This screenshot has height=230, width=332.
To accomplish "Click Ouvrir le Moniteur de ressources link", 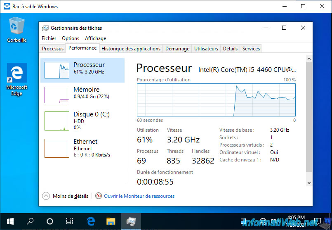I will tap(139, 196).
